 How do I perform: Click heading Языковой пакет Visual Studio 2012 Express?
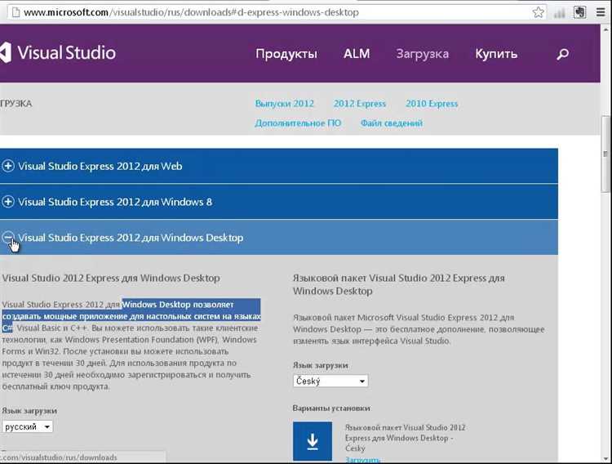(x=399, y=284)
